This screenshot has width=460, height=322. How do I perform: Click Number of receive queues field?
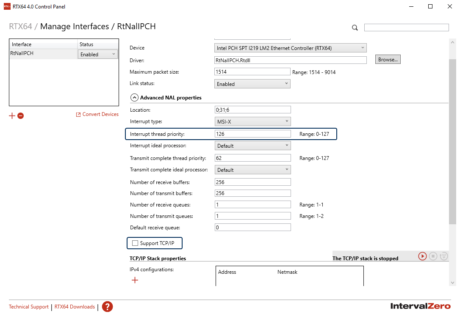point(252,204)
